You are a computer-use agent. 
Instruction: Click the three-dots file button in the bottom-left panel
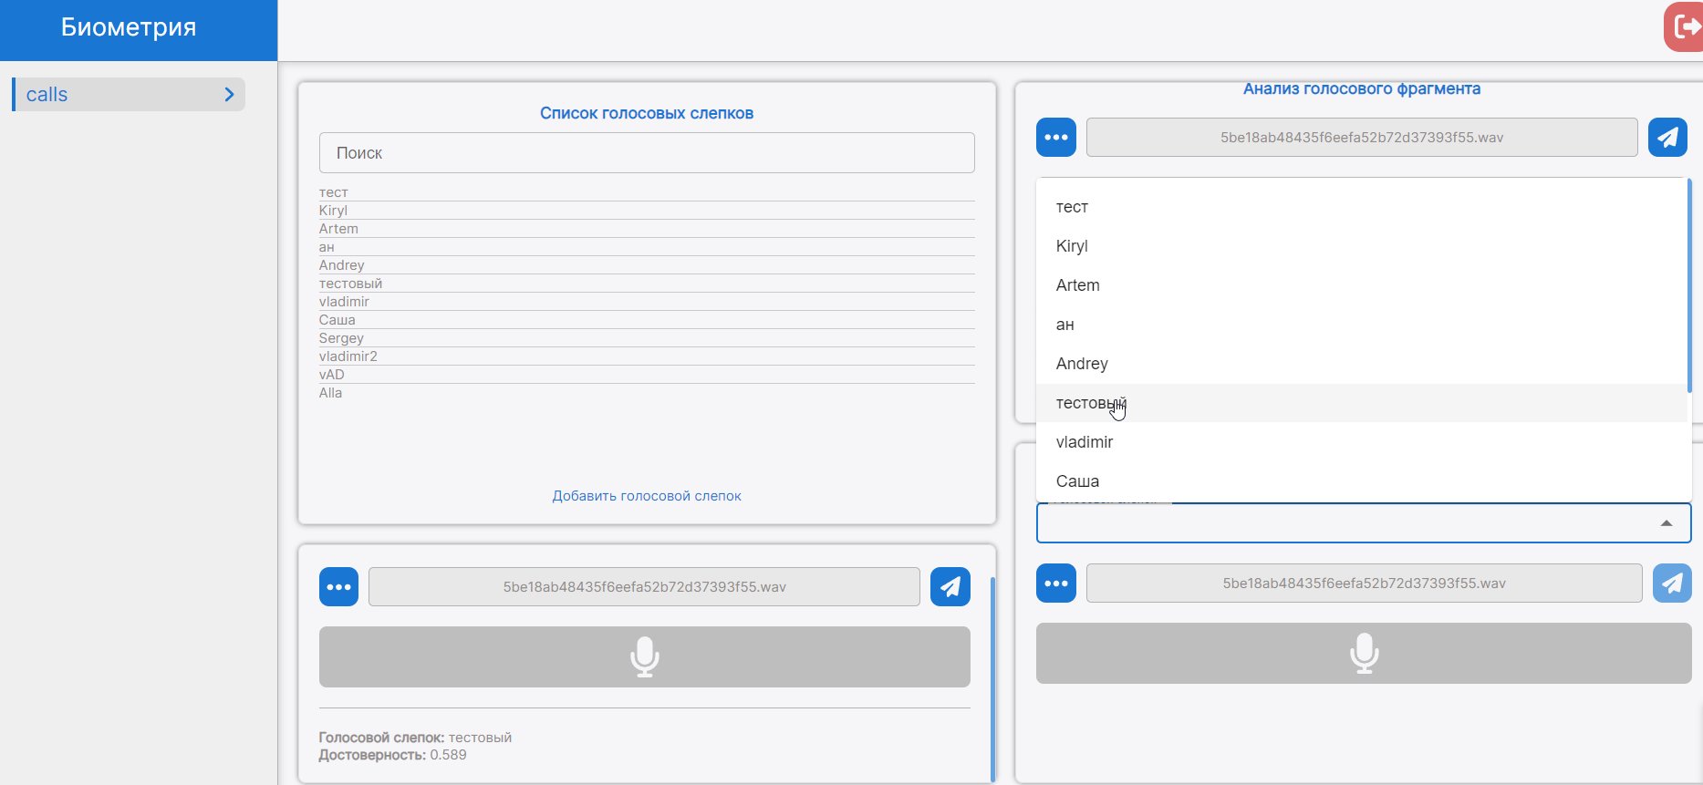click(338, 587)
